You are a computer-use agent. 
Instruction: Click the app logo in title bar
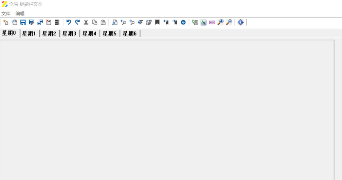pyautogui.click(x=4, y=4)
